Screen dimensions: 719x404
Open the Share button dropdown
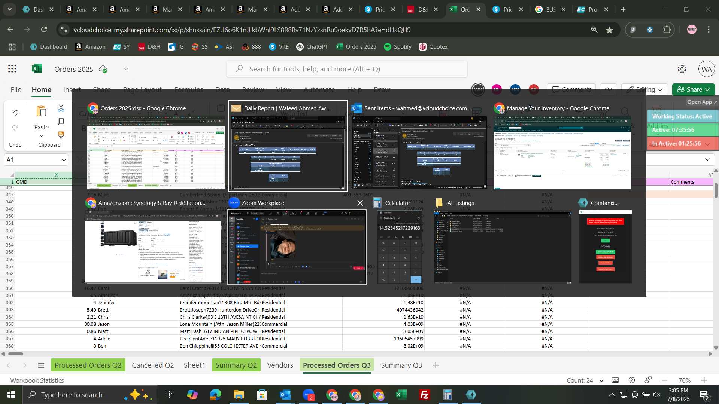pyautogui.click(x=707, y=89)
